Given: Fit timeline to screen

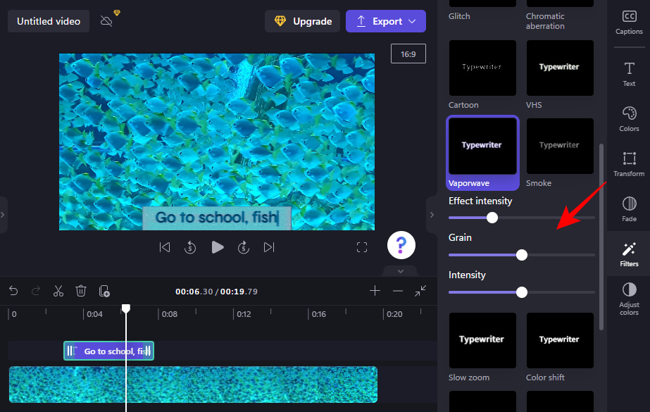Looking at the screenshot, I should tap(420, 291).
